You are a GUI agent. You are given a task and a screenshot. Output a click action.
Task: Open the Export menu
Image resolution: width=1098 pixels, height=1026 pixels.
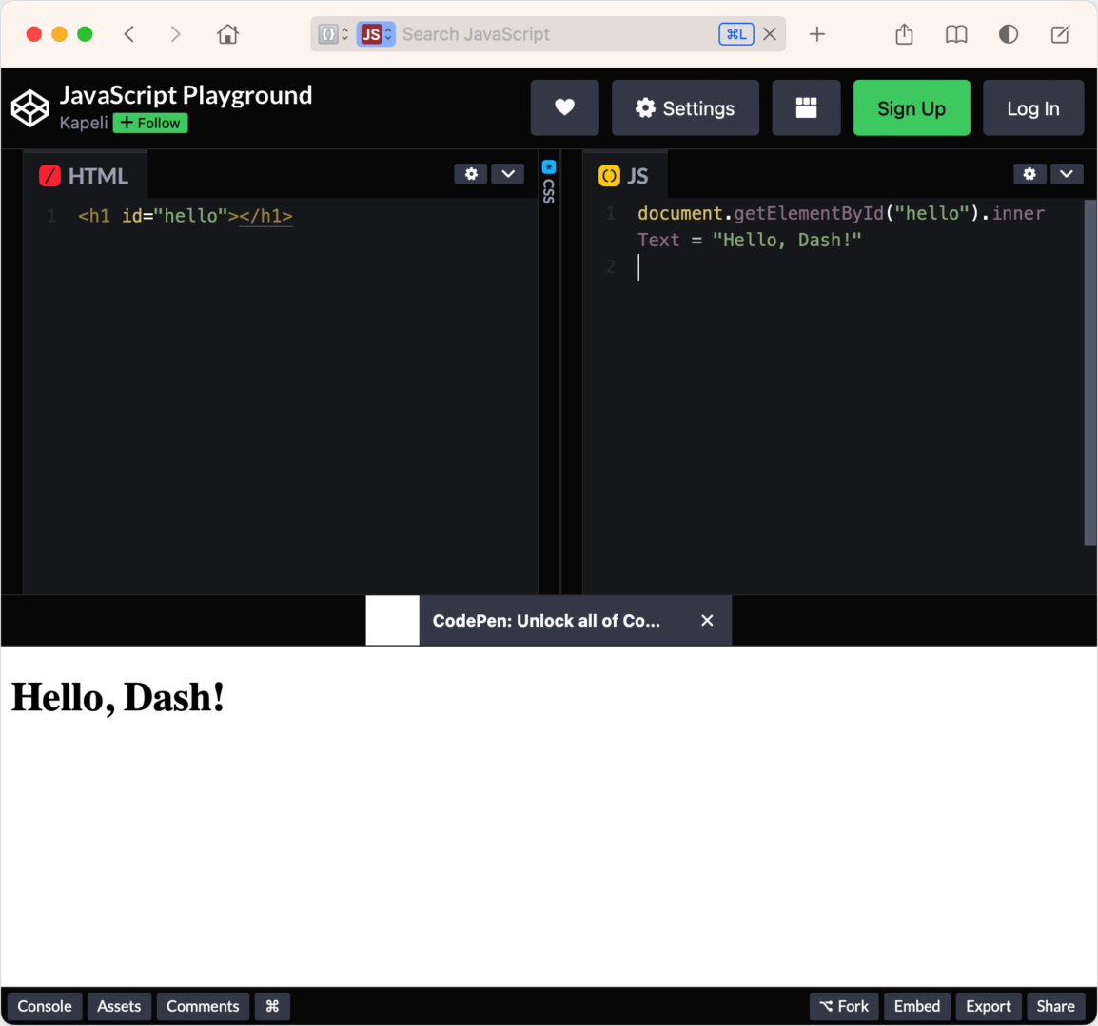989,1006
